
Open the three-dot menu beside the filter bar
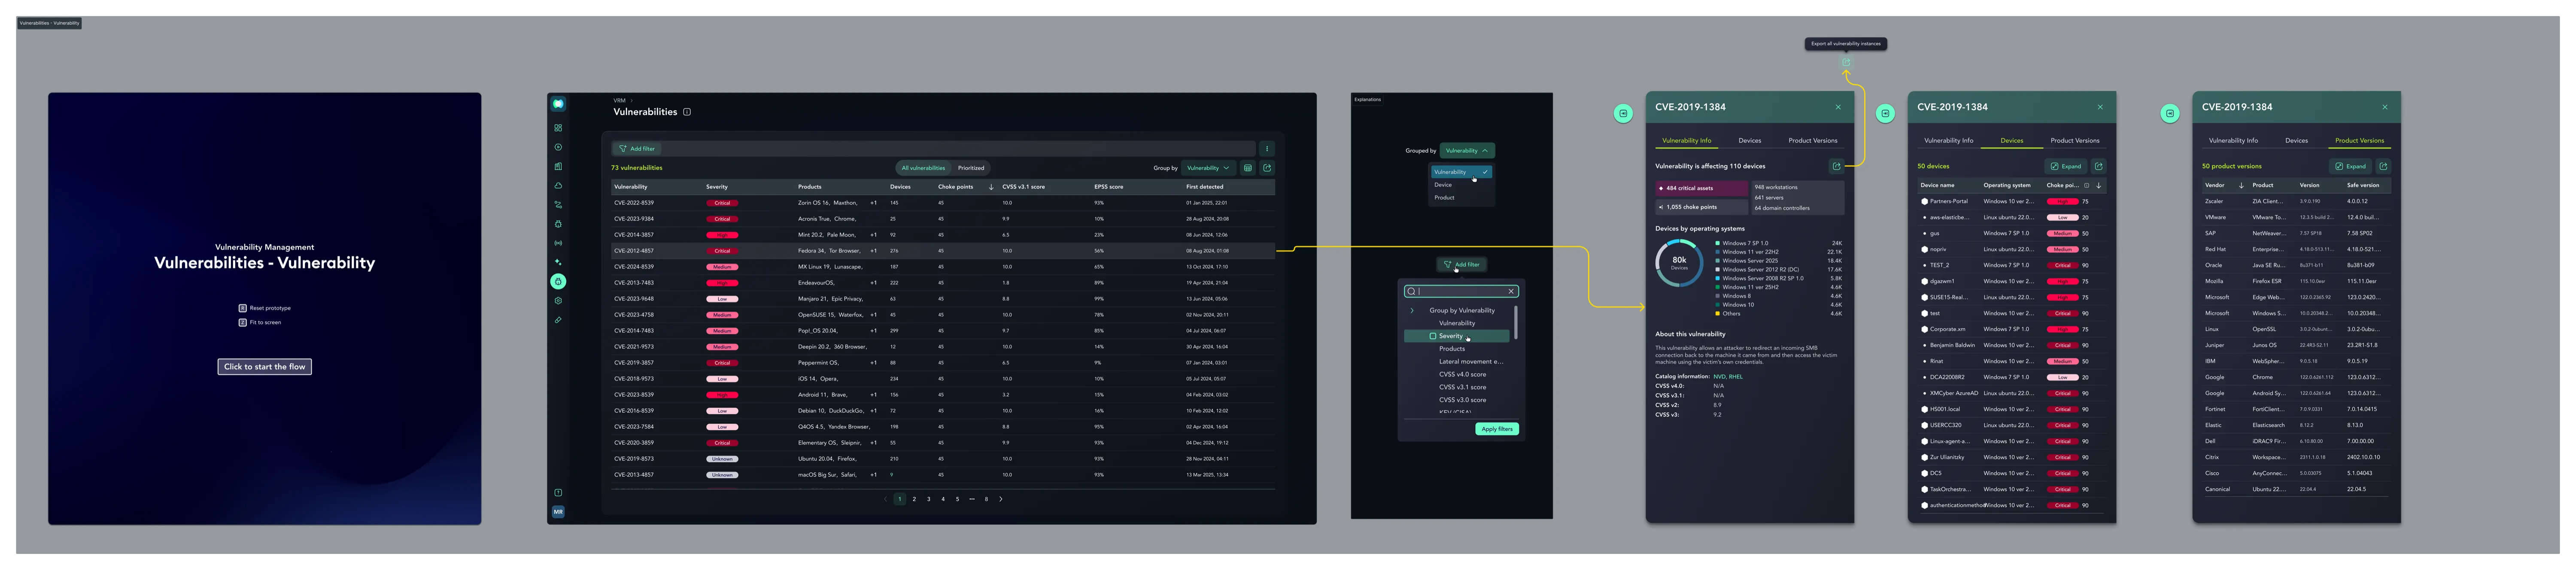1266,149
